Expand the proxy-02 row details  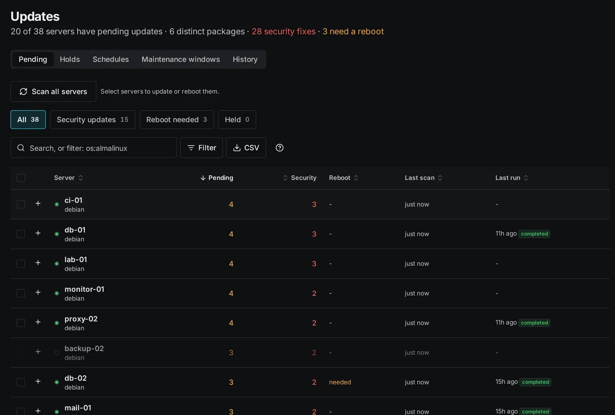[38, 322]
